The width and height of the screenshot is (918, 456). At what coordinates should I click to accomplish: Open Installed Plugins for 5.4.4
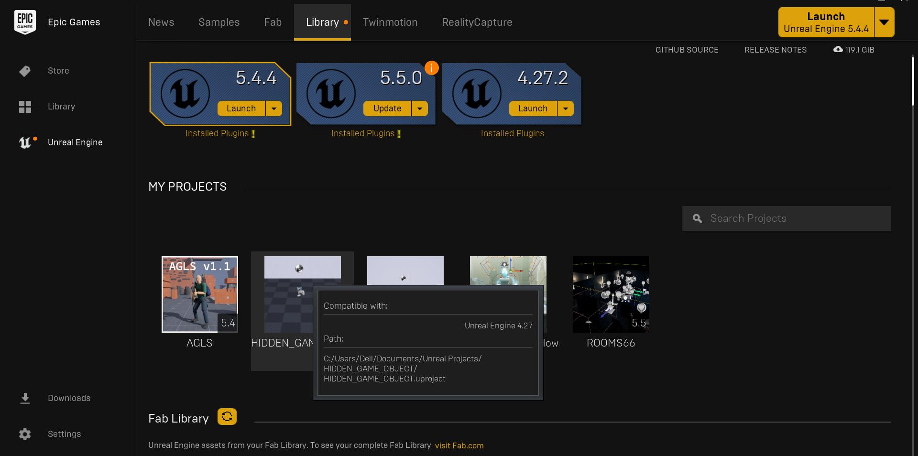[217, 133]
